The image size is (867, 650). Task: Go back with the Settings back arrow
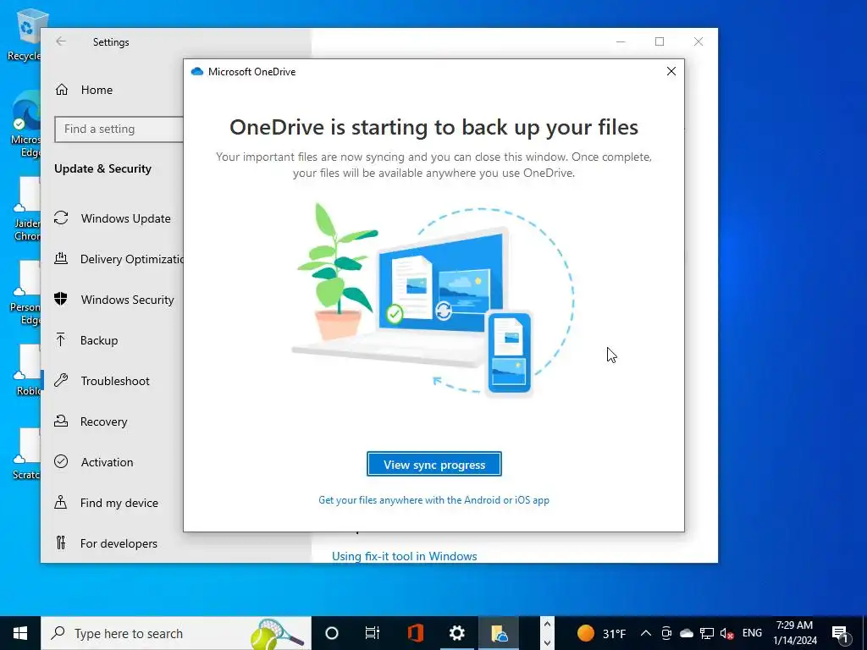point(61,41)
